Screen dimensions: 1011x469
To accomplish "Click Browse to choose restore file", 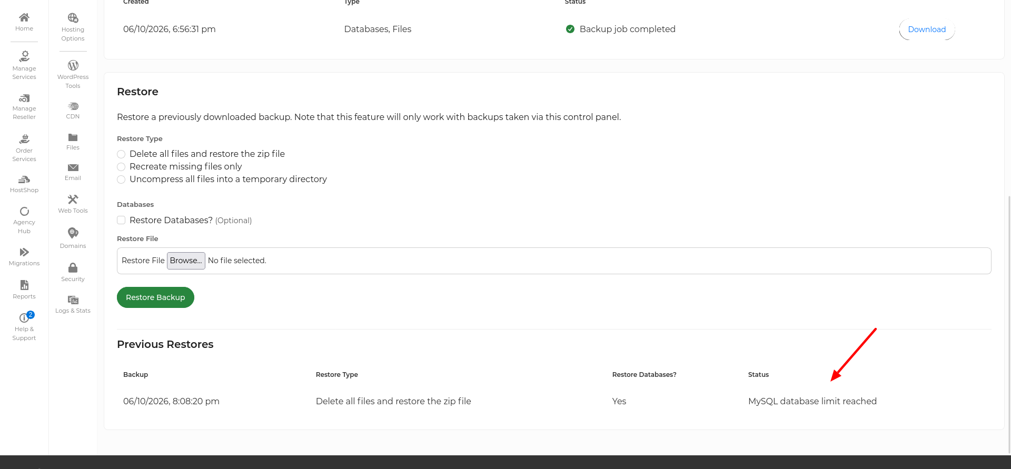I will [x=186, y=261].
